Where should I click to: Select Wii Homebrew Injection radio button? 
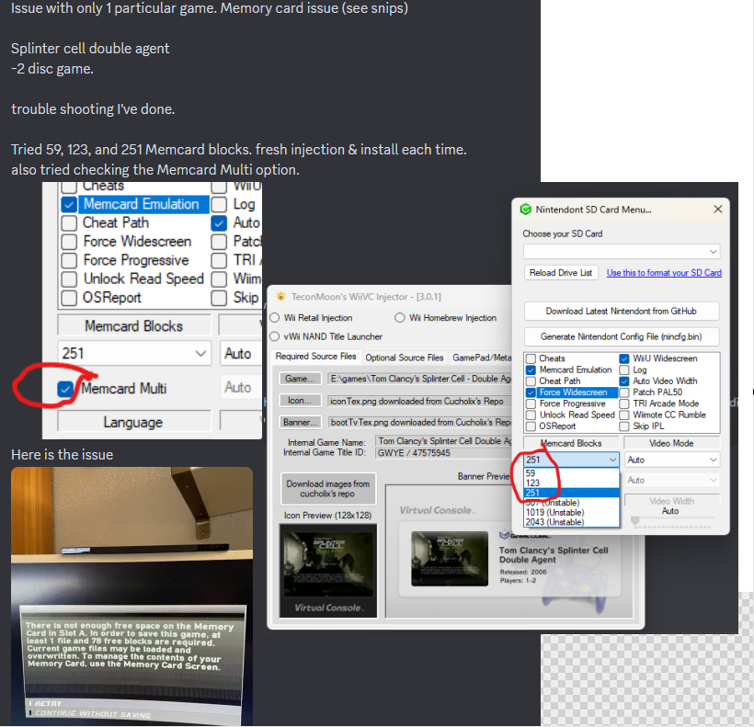(x=400, y=318)
